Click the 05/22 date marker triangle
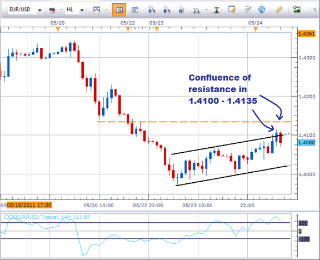 128,29
